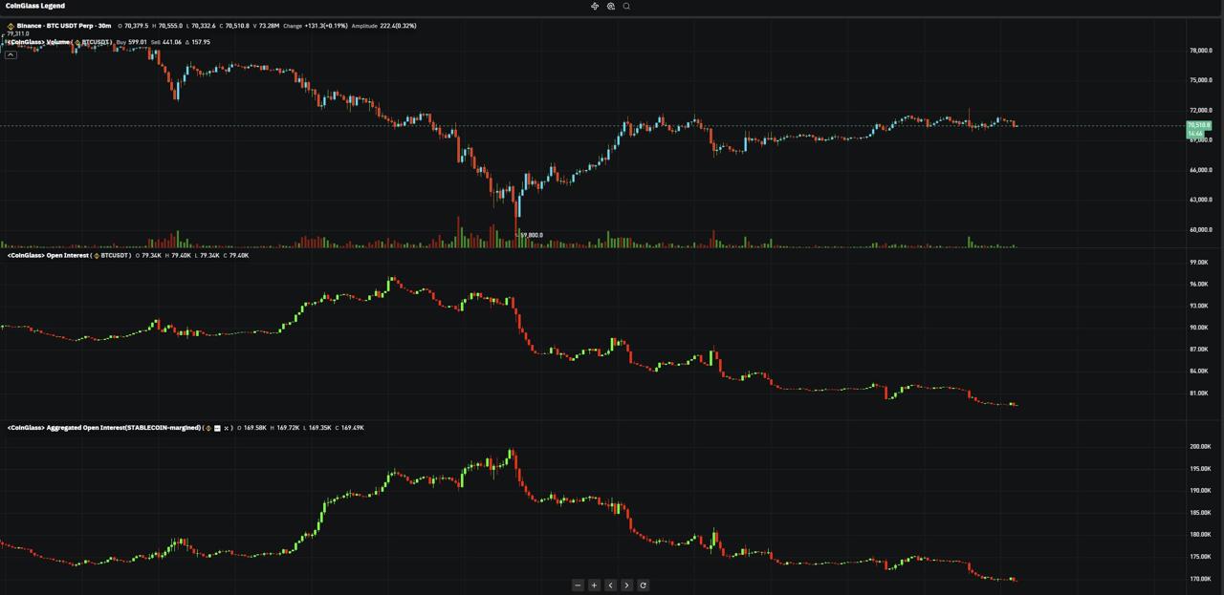Zoom out the chart with minus button
The image size is (1224, 595).
click(x=578, y=585)
